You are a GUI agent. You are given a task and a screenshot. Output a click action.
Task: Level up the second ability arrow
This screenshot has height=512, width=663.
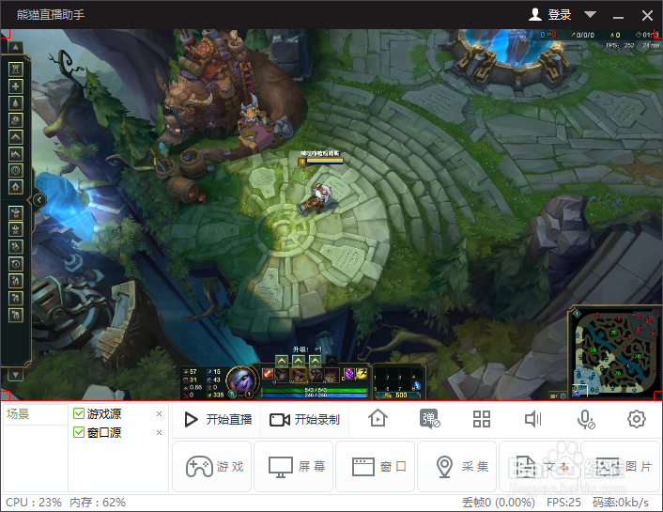coord(298,362)
